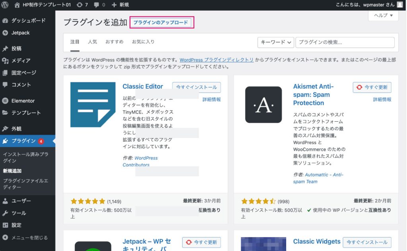Screen dimensions: 407x251
Task: Click the プラグインを追加 page heading
Action: (95, 22)
